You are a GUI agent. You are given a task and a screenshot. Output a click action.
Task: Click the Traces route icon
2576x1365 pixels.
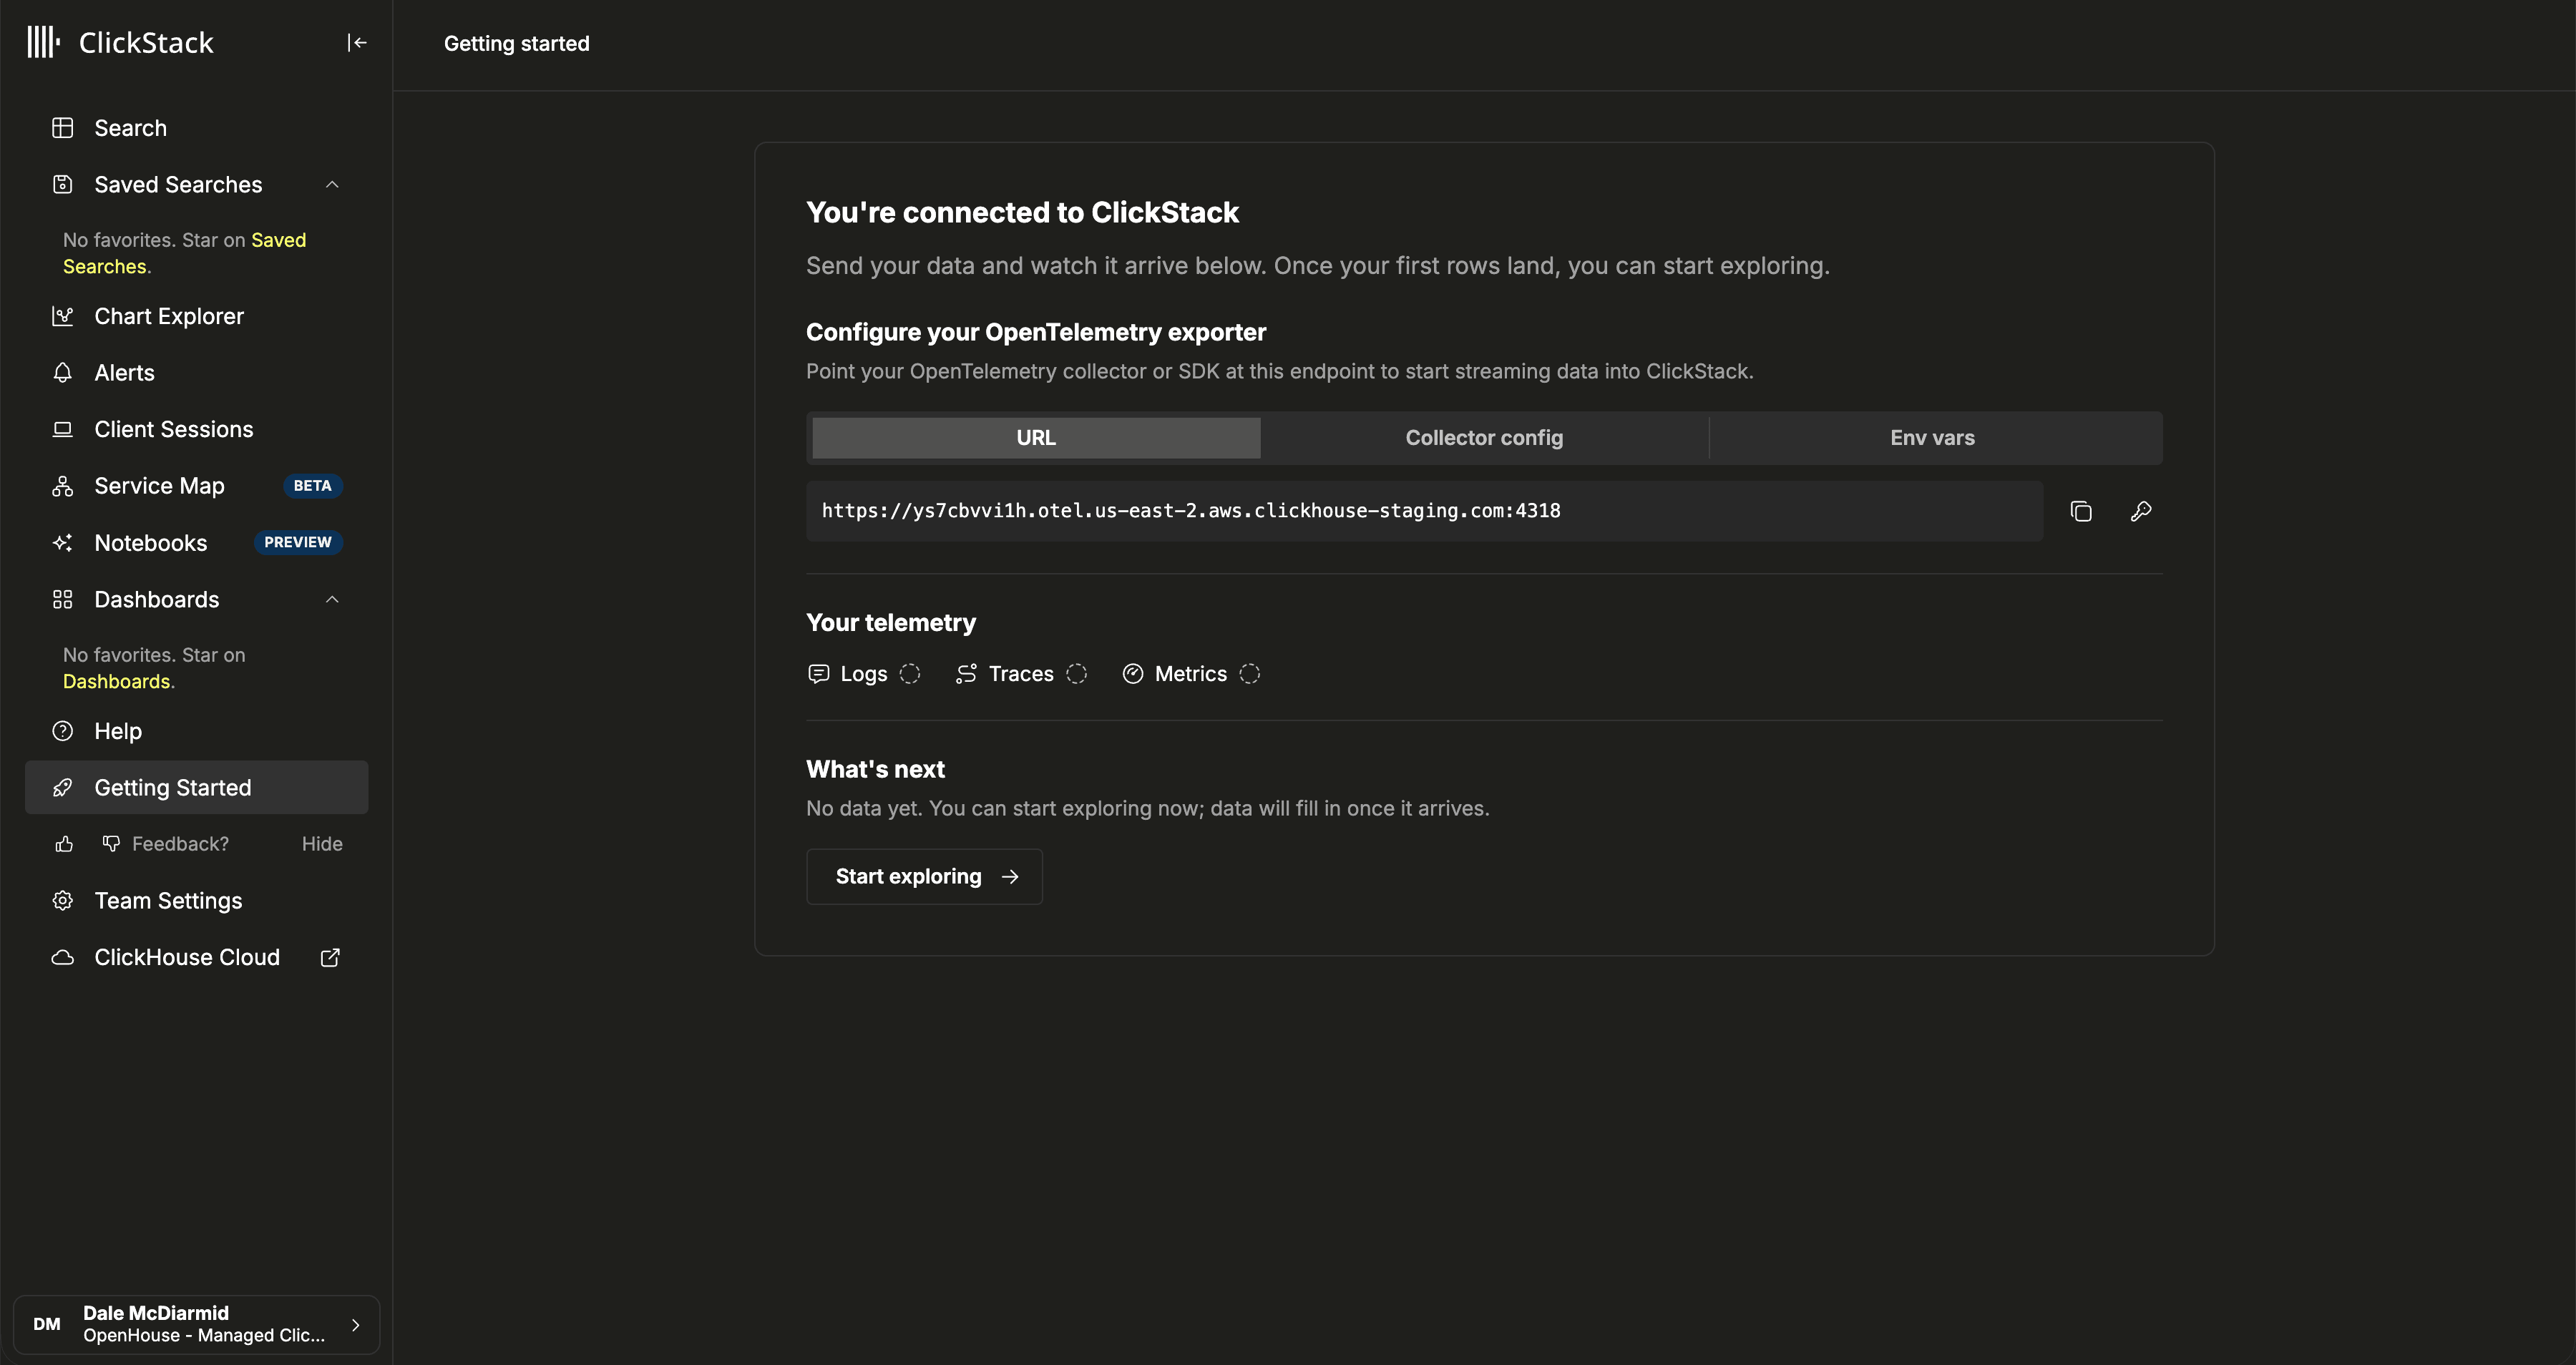(x=966, y=674)
